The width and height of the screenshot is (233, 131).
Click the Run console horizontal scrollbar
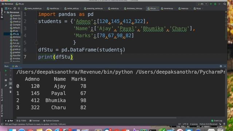(x=96, y=118)
